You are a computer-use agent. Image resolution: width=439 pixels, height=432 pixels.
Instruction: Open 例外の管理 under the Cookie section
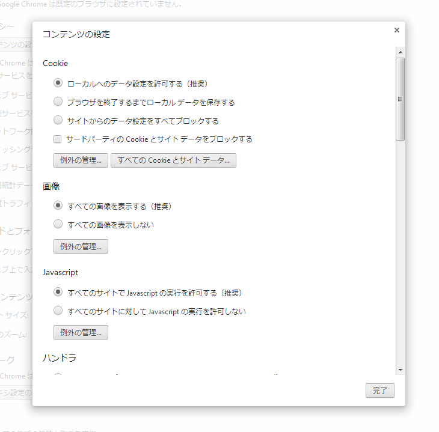pyautogui.click(x=81, y=160)
